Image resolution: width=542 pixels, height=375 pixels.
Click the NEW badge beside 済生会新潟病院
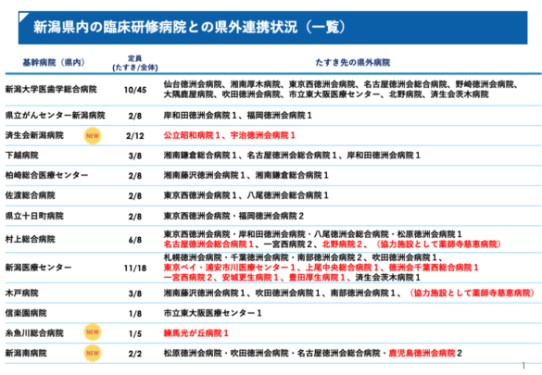click(93, 136)
